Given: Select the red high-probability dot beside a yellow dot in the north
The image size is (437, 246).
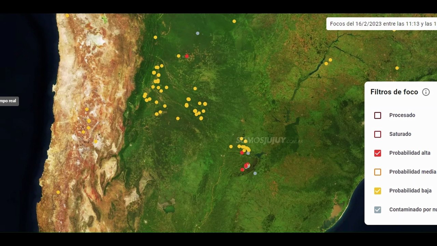Looking at the screenshot, I should (x=187, y=56).
